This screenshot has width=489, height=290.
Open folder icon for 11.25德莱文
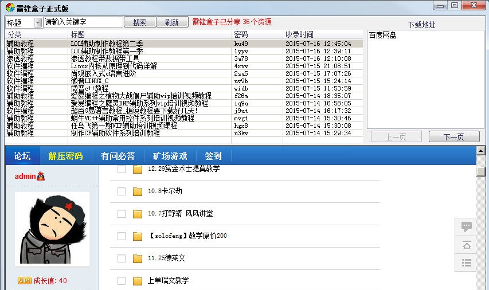coord(138,258)
